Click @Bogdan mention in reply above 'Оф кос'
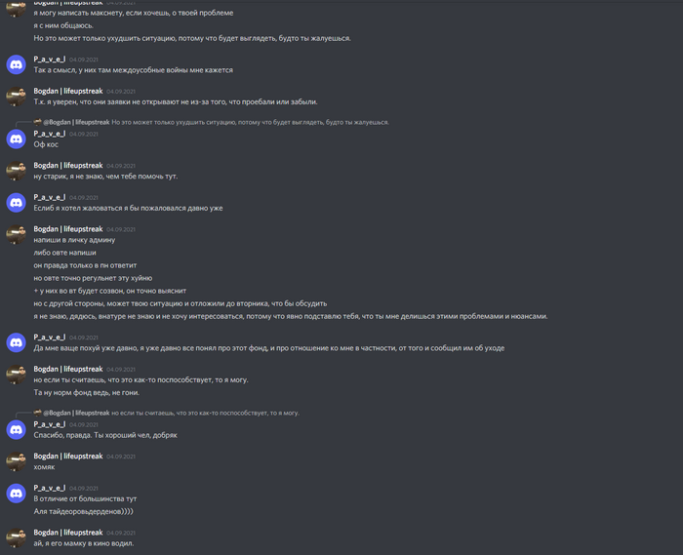The width and height of the screenshot is (683, 555). tap(76, 122)
